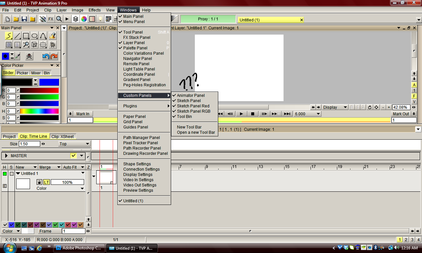Screen dimensions: 422x253
Task: Open the tool pencils panel icon
Action: [43, 19]
